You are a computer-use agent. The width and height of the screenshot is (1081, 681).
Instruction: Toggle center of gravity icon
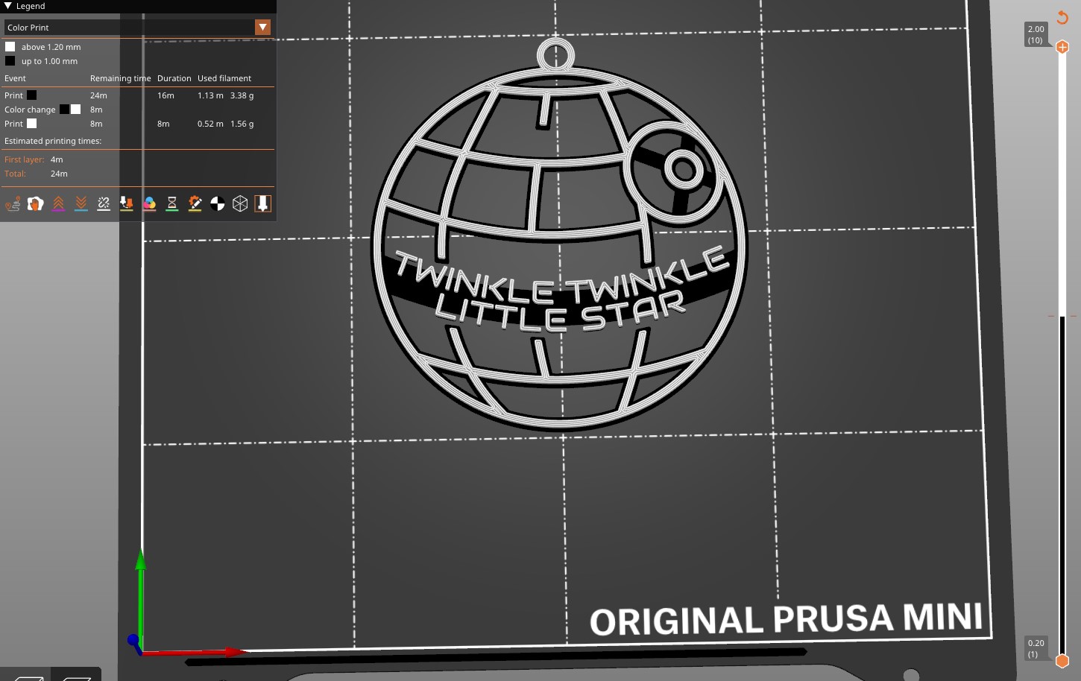tap(218, 203)
